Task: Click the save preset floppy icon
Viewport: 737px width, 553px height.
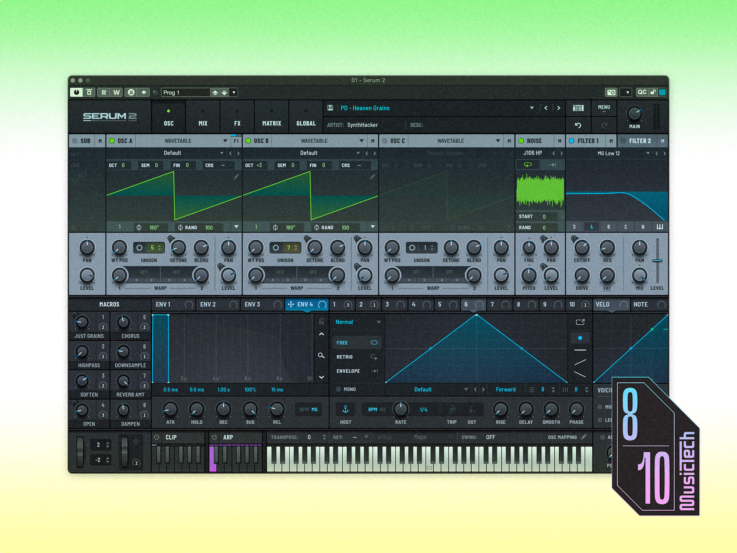Action: click(330, 108)
